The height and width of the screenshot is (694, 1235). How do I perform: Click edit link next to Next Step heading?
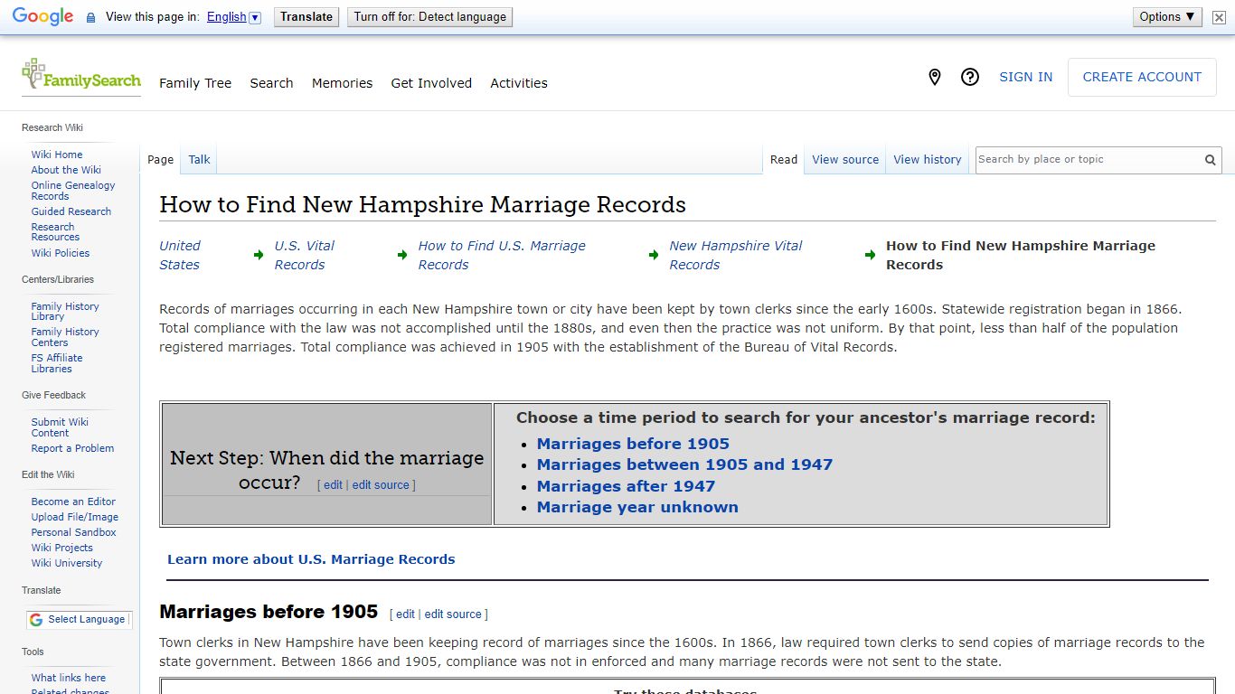(333, 485)
